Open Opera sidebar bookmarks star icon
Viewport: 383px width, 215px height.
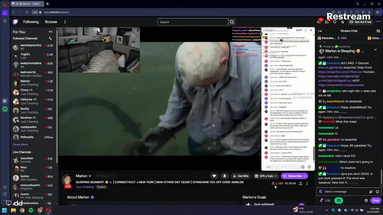click(x=5, y=21)
